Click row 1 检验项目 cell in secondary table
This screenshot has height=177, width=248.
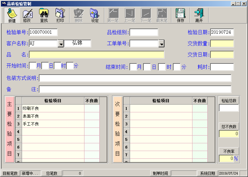click(161, 108)
